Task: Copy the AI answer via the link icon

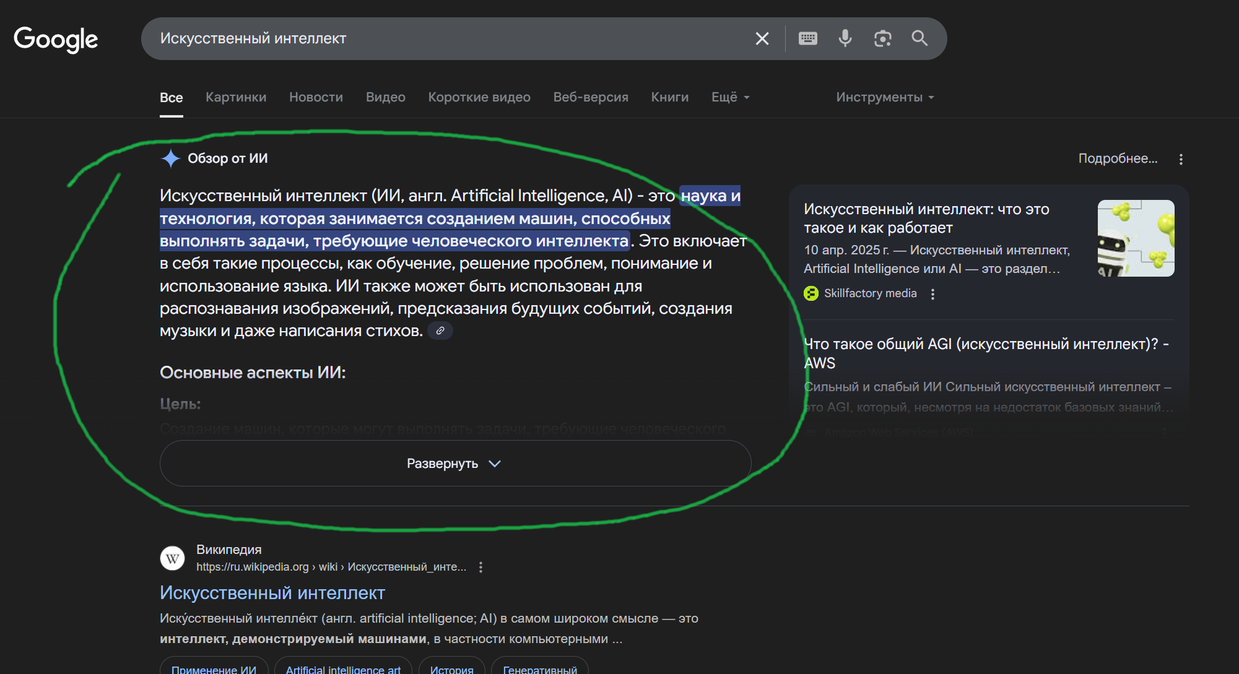Action: (441, 331)
